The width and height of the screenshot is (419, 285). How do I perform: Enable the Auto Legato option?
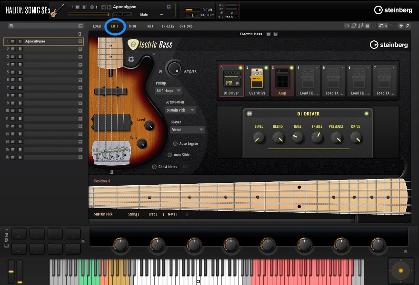pyautogui.click(x=175, y=144)
